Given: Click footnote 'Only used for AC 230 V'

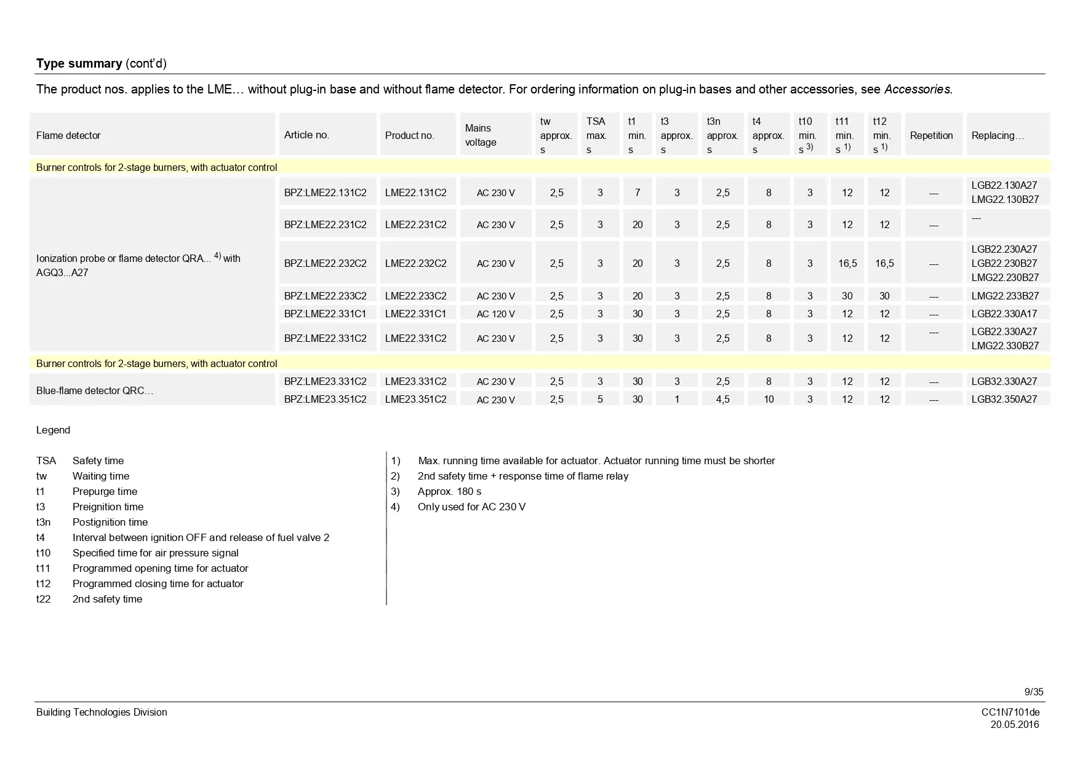Looking at the screenshot, I should click(x=471, y=507).
